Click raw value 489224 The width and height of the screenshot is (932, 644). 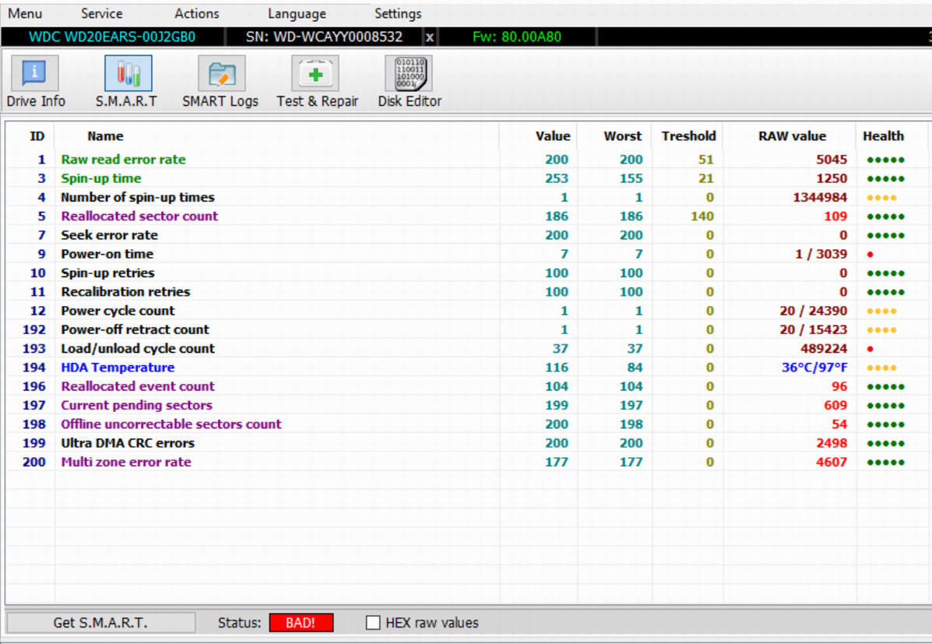click(824, 348)
